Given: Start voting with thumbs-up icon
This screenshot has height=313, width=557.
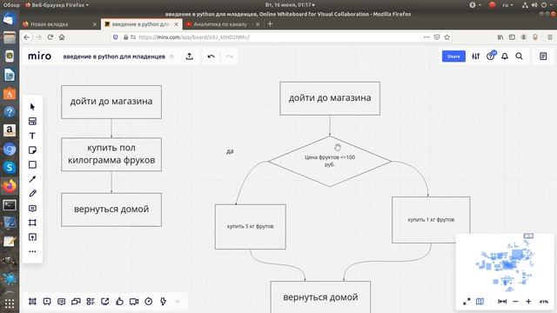Looking at the screenshot, I should [120, 302].
